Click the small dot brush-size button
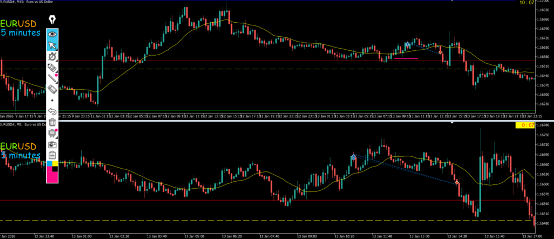 52,101
